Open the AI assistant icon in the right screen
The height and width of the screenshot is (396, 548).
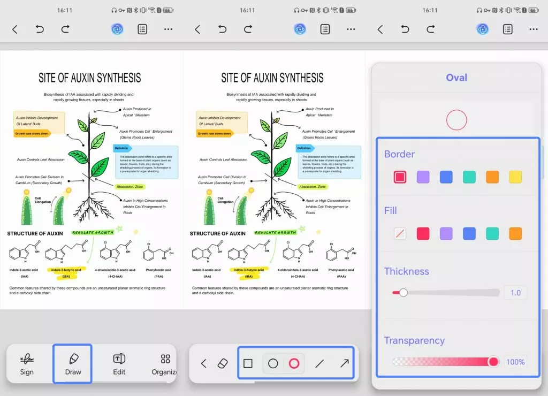tap(483, 29)
